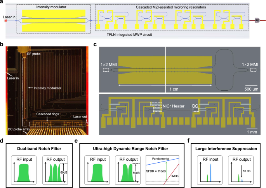Click the PD photodetector symbol
Image resolution: width=266 pixels, height=188 pixels.
(257, 20)
